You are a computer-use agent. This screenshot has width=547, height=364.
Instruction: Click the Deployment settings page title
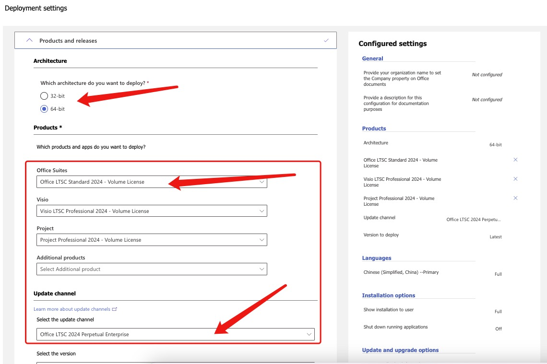36,8
